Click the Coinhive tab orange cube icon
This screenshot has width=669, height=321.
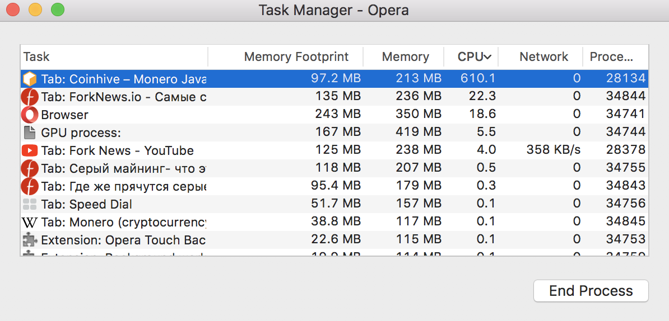tap(30, 79)
